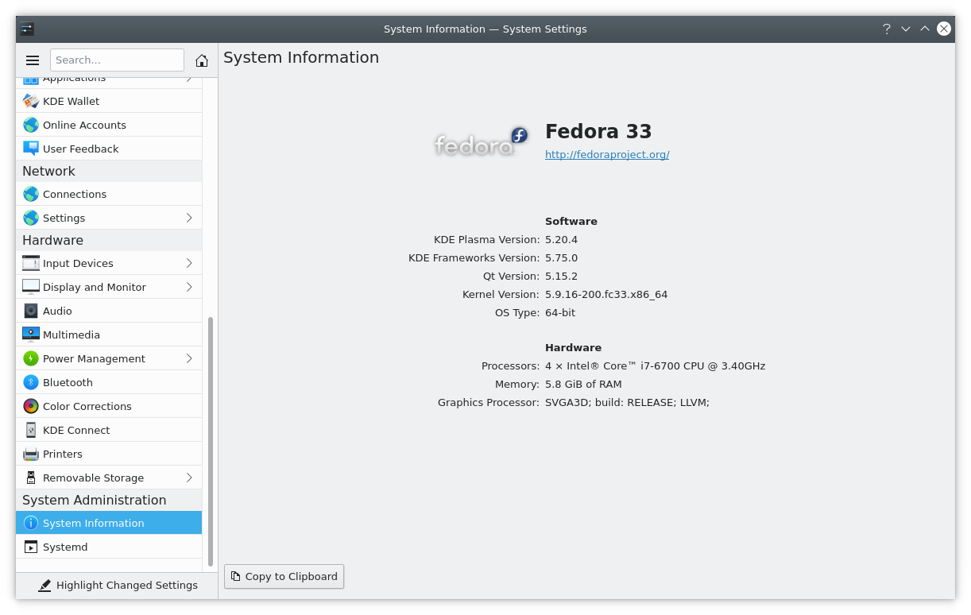Click the KDE Connect phone icon
The height and width of the screenshot is (615, 971).
(31, 430)
